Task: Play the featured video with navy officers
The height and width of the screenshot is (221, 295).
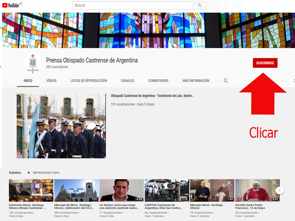Action: (61, 126)
